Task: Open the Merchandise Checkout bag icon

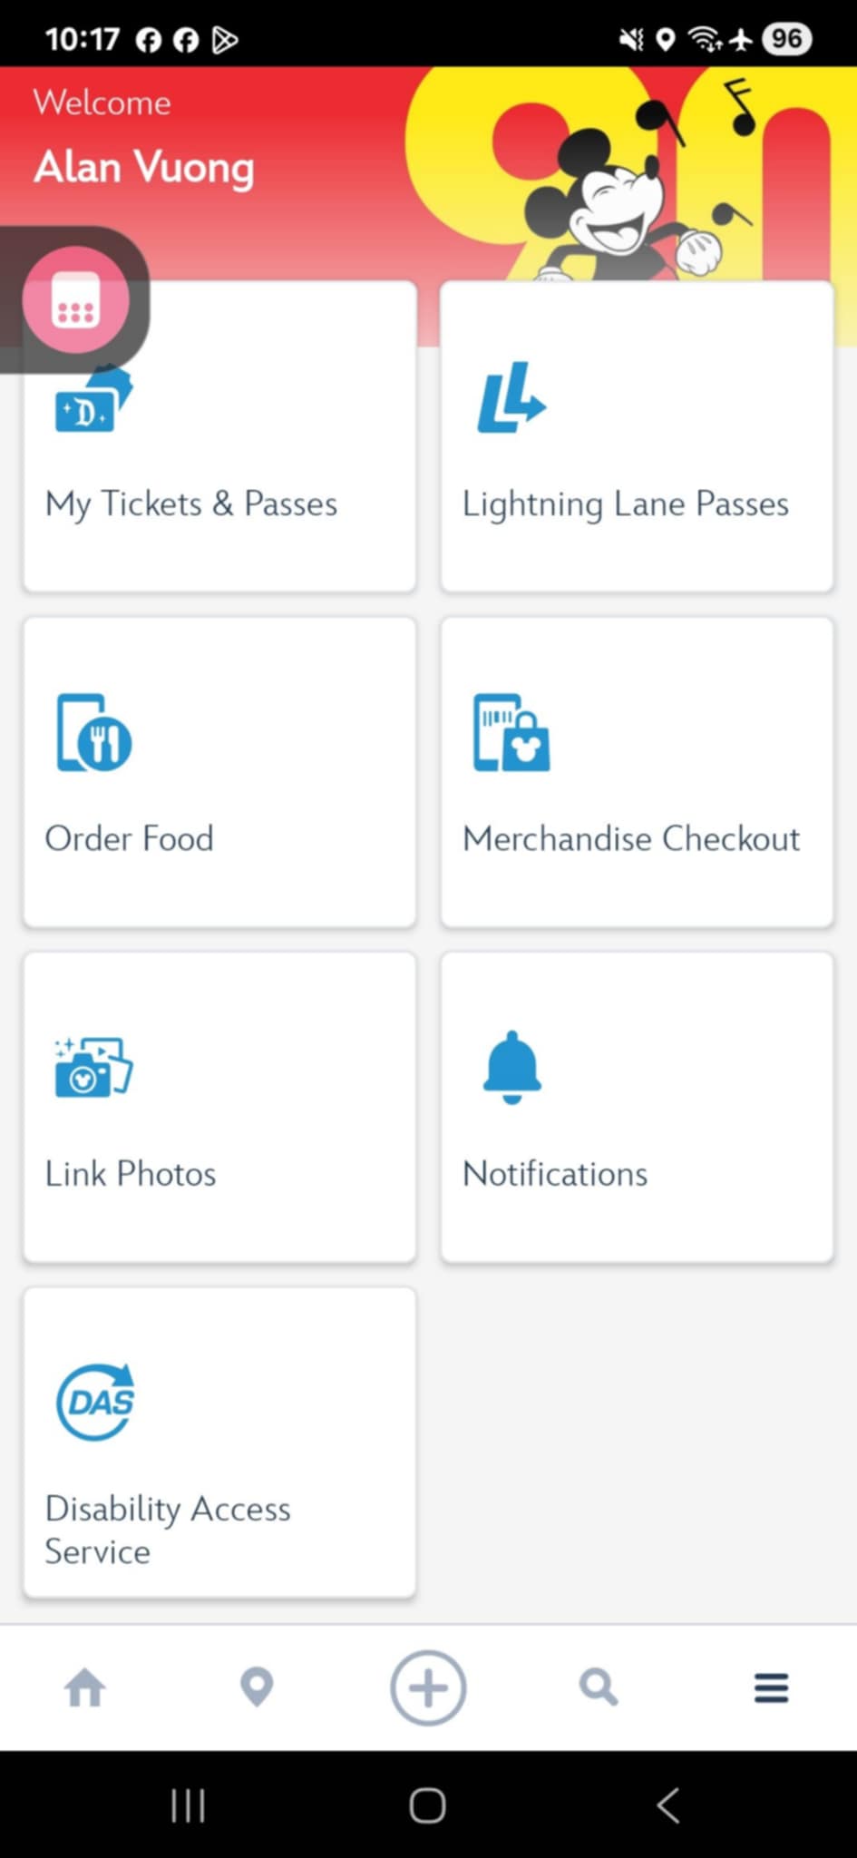Action: click(x=511, y=734)
